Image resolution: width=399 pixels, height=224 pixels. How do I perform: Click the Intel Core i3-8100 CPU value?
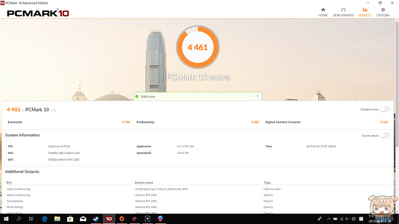click(x=59, y=146)
